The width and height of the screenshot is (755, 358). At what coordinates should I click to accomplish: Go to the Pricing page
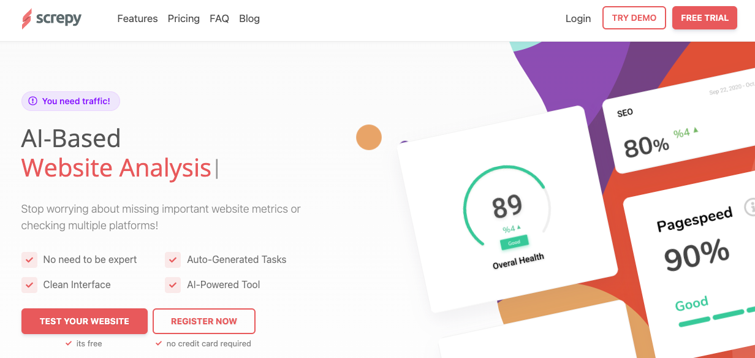pos(184,18)
